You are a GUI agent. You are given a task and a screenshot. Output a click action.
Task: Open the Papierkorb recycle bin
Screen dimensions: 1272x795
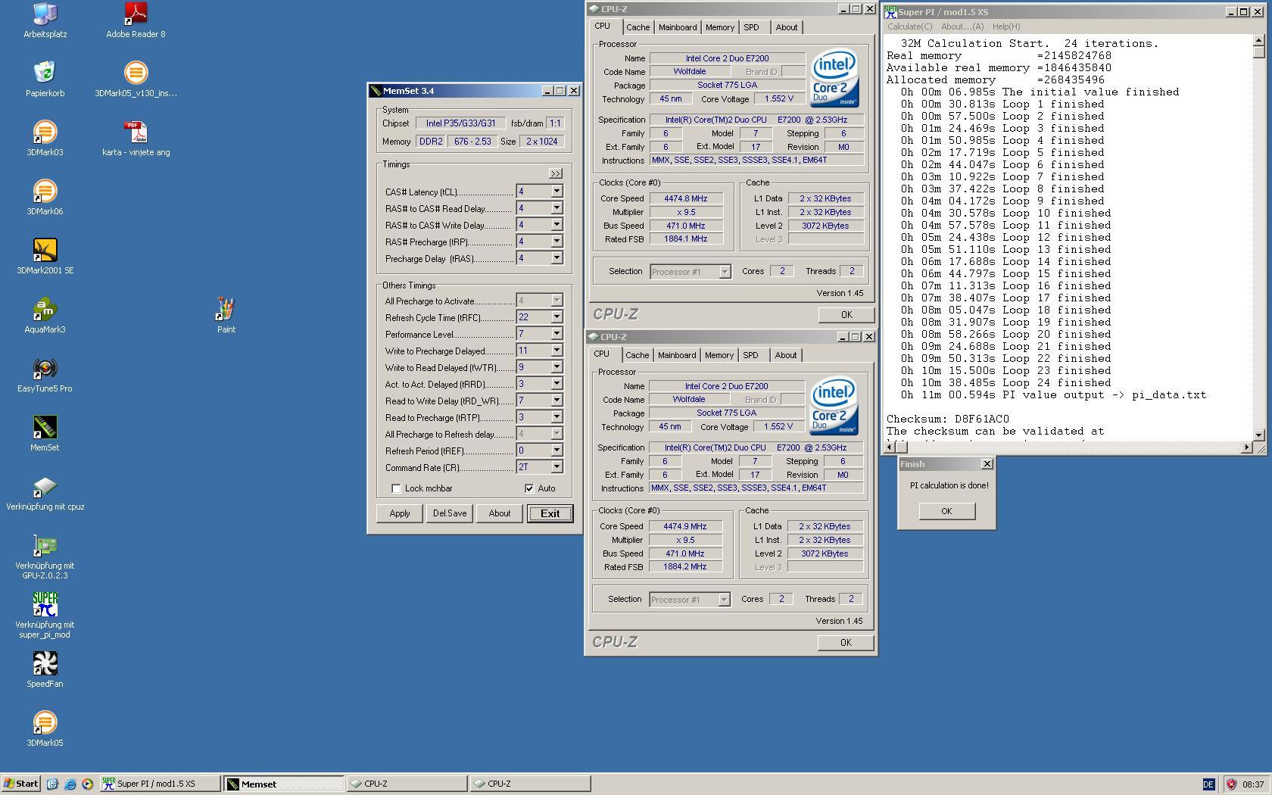coord(45,73)
